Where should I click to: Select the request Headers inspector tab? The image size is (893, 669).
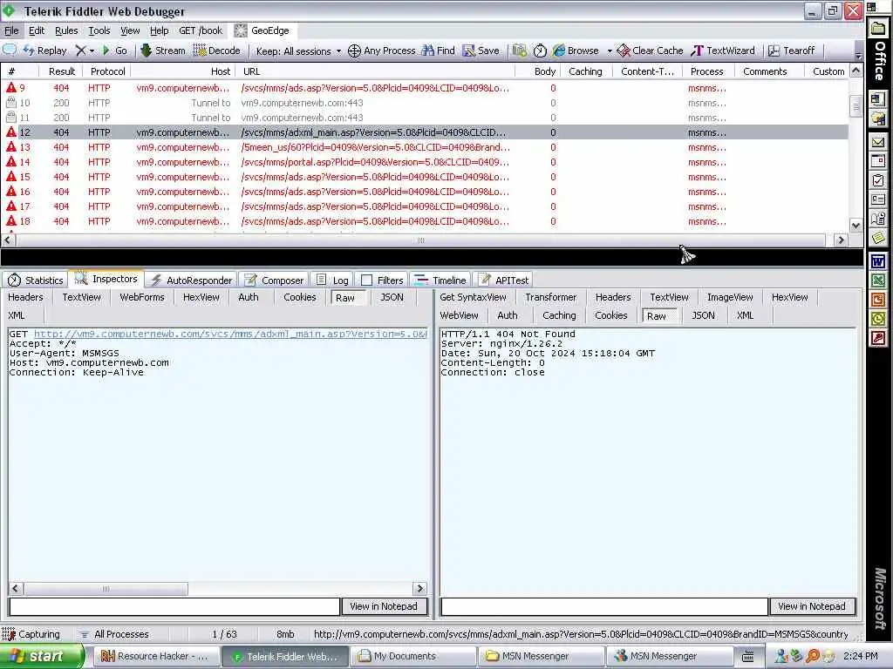pos(25,297)
